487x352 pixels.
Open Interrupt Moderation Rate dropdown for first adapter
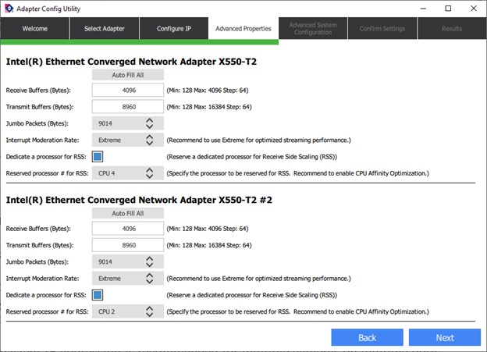pyautogui.click(x=128, y=140)
